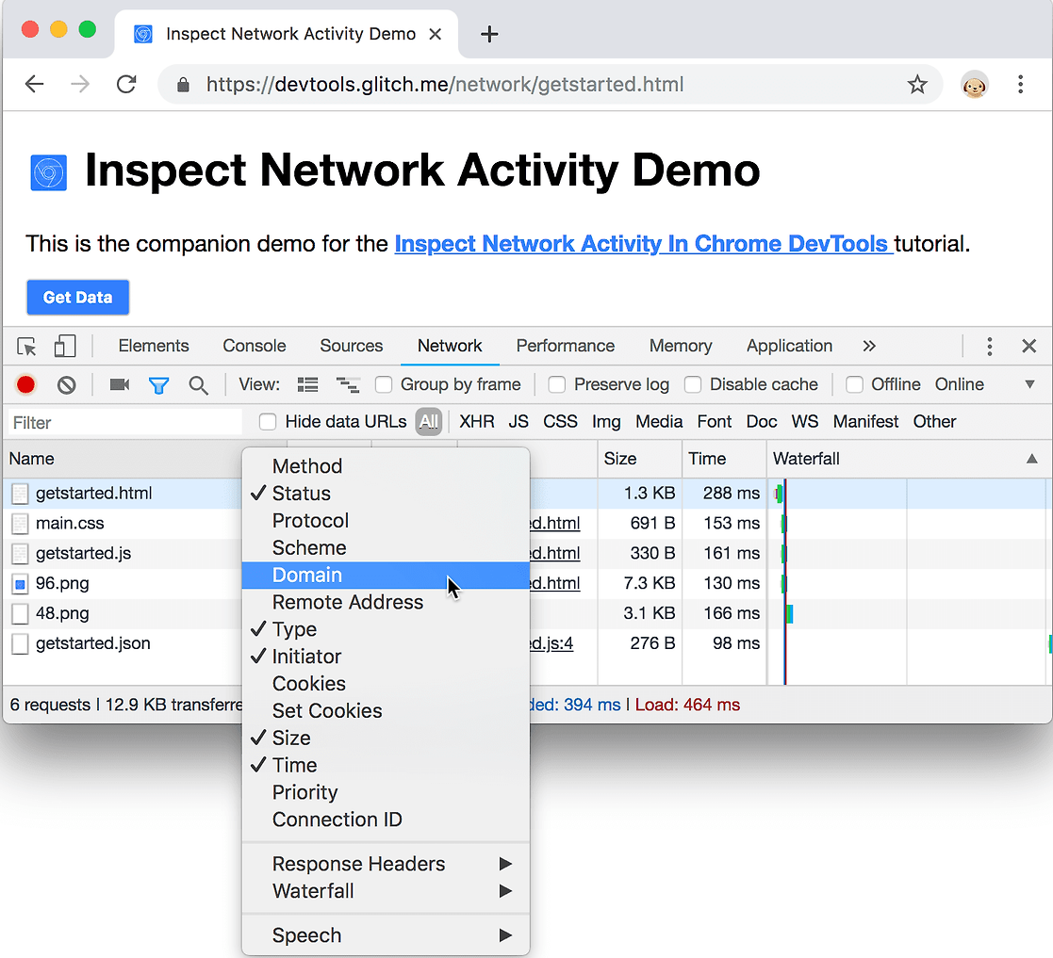The width and height of the screenshot is (1053, 958).
Task: Open the profile avatar menu
Action: click(x=974, y=85)
